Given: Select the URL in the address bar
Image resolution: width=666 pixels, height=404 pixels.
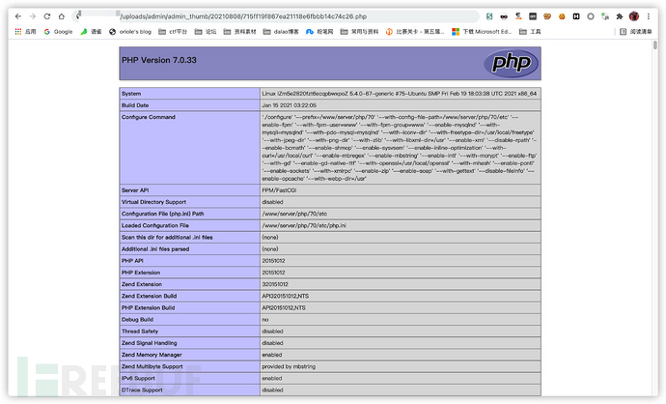Looking at the screenshot, I should point(243,16).
